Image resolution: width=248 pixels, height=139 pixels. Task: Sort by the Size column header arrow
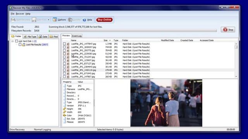coord(110,41)
